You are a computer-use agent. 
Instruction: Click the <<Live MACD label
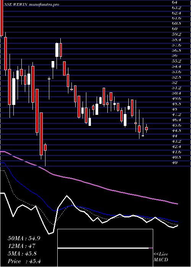coord(161,257)
